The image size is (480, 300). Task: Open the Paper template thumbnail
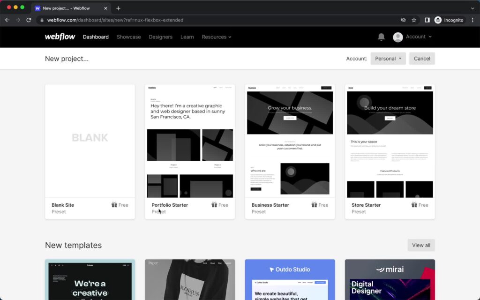tap(190, 280)
